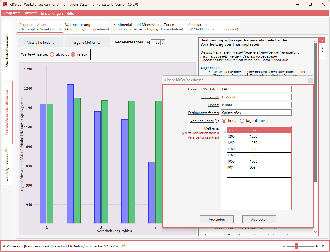Click the Addition-Regel info icon
This screenshot has width=330, height=252.
(x=217, y=121)
